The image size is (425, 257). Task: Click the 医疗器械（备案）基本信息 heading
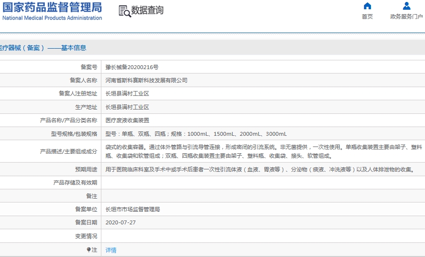tap(42, 48)
